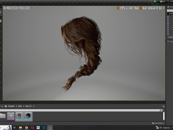Open Task View on Windows taskbar
Viewport: 173px width, 130px height.
coord(14,127)
